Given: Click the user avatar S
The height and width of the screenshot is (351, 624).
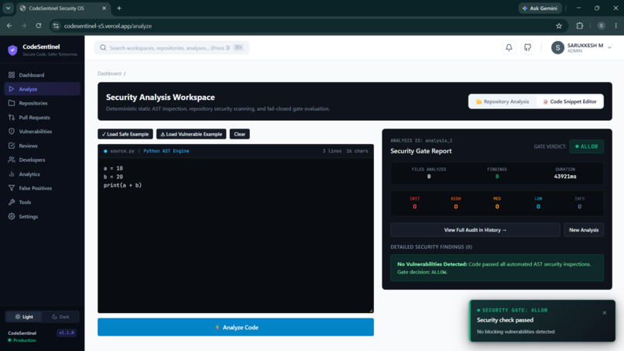Looking at the screenshot, I should 557,48.
